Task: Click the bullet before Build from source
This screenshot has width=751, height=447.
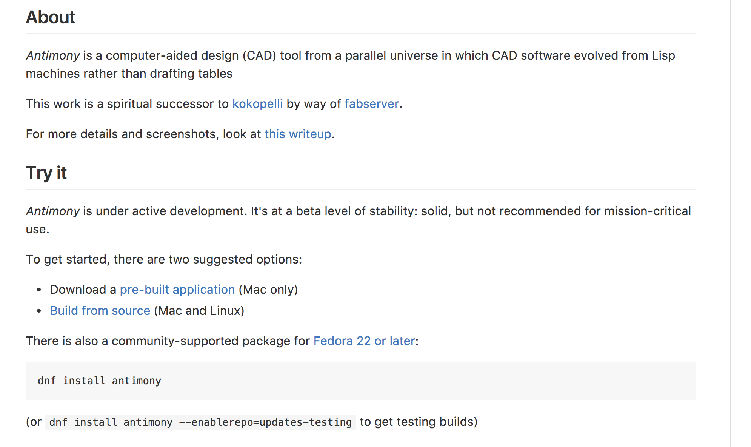Action: pos(39,311)
